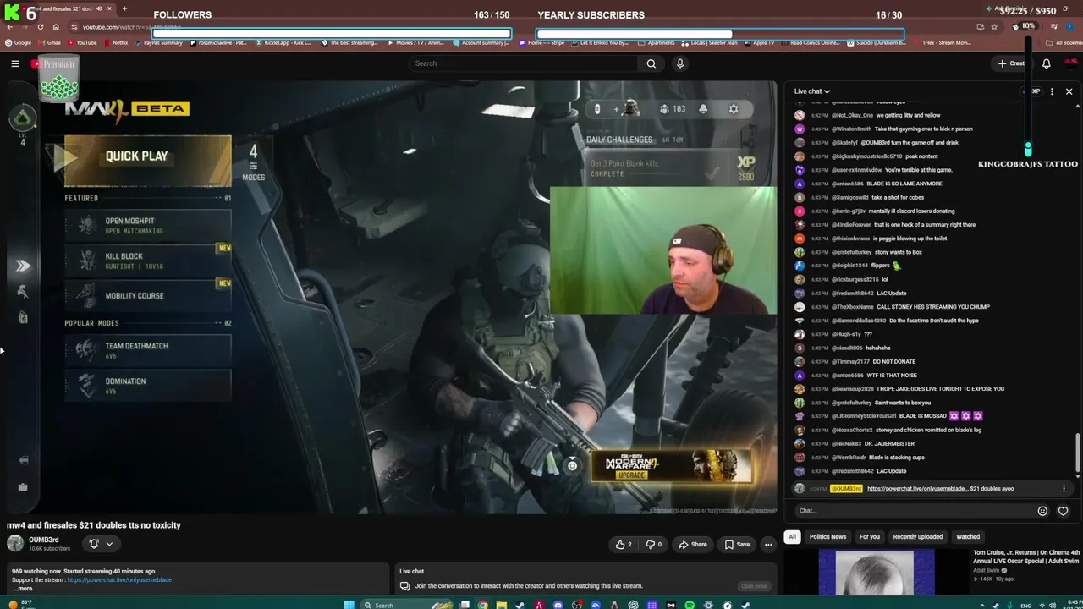Open the PayPal Summary bookmark
Image resolution: width=1083 pixels, height=609 pixels.
pyautogui.click(x=158, y=42)
